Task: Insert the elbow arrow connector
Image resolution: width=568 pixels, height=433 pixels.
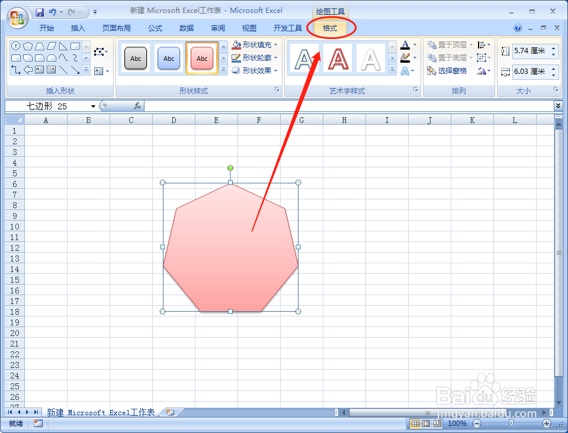Action: point(15,70)
